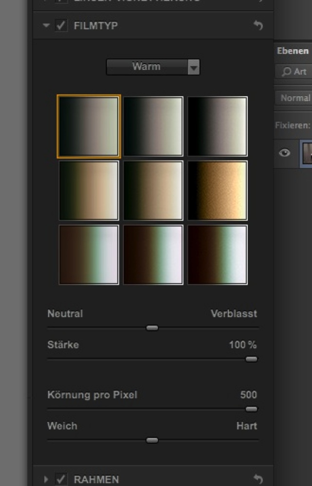Viewport: 312px width, 486px height.
Task: Uncheck the FILMTYP checkbox
Action: pos(61,26)
